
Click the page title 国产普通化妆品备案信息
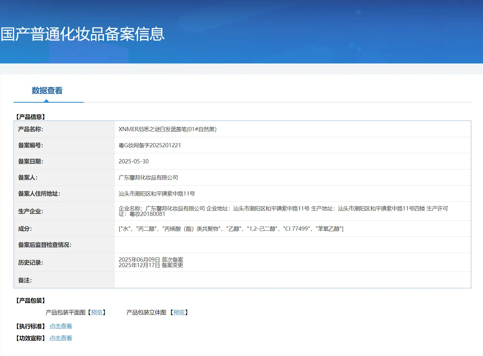(x=83, y=34)
